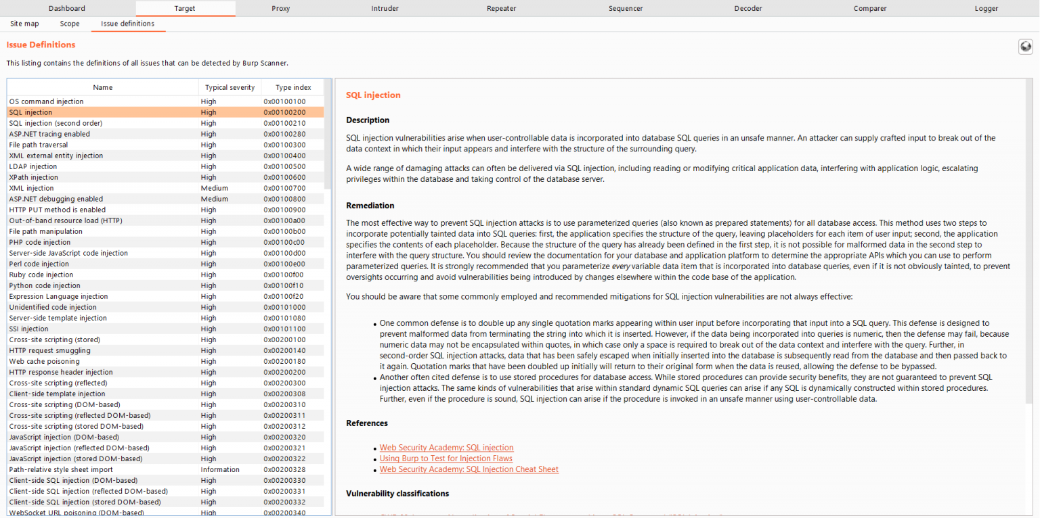Select the Cross-site scripting (stored) issue
Viewport: 1040px width, 518px height.
coord(54,339)
